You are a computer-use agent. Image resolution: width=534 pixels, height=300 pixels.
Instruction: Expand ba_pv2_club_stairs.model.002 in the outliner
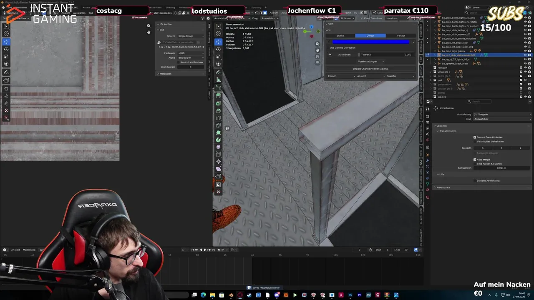coord(435,55)
